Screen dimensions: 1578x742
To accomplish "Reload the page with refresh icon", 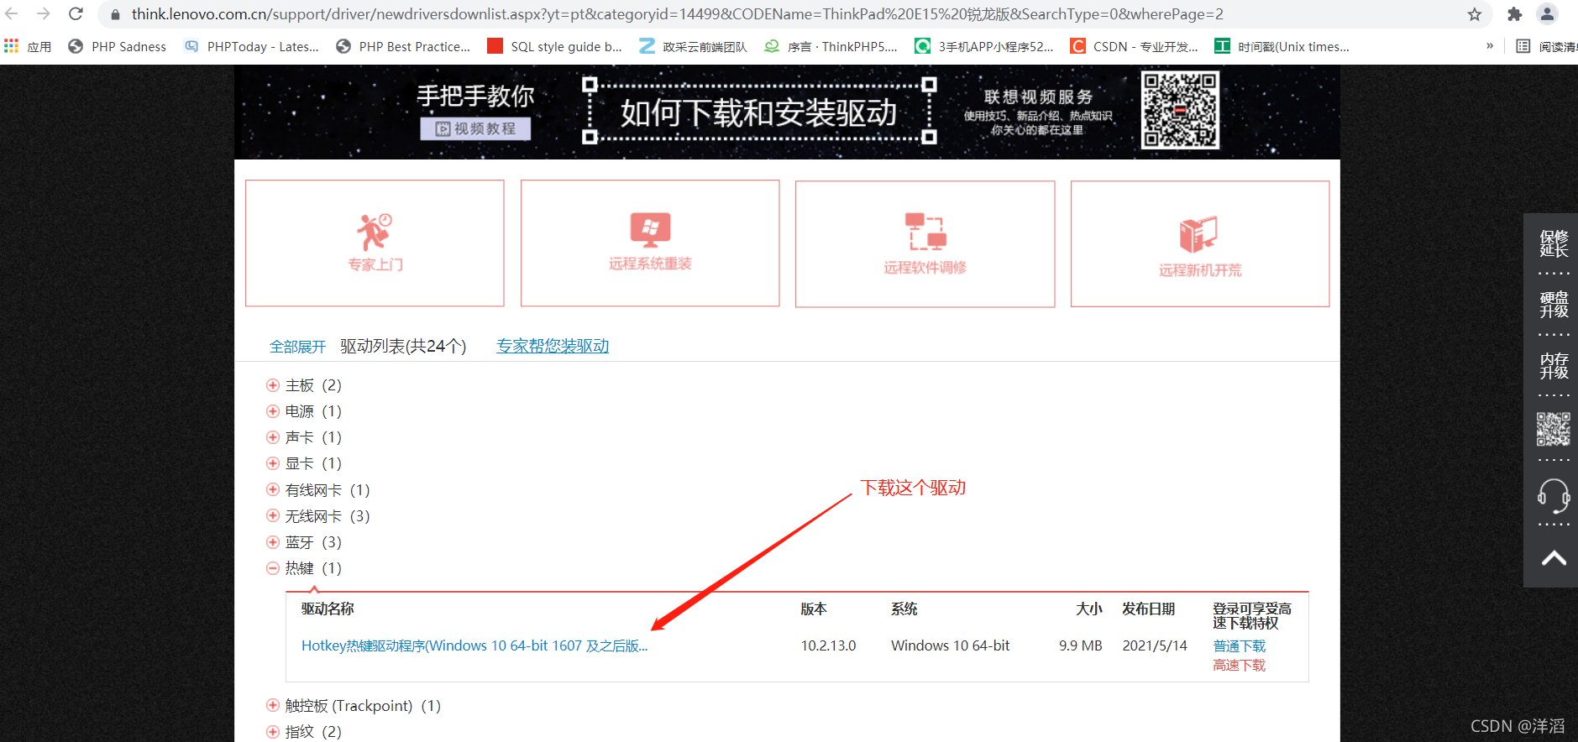I will pos(76,13).
